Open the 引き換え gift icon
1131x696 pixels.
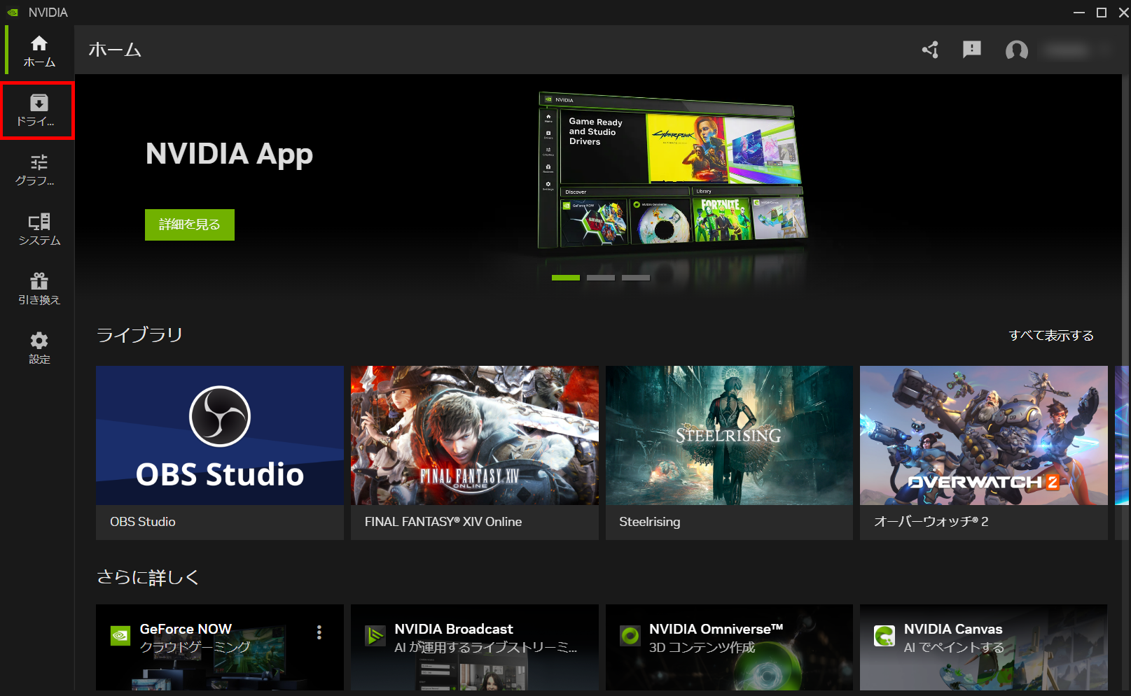(x=39, y=281)
